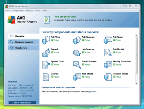The height and width of the screenshot is (109, 144).
Task: Select the License label
Action: click(54, 74)
